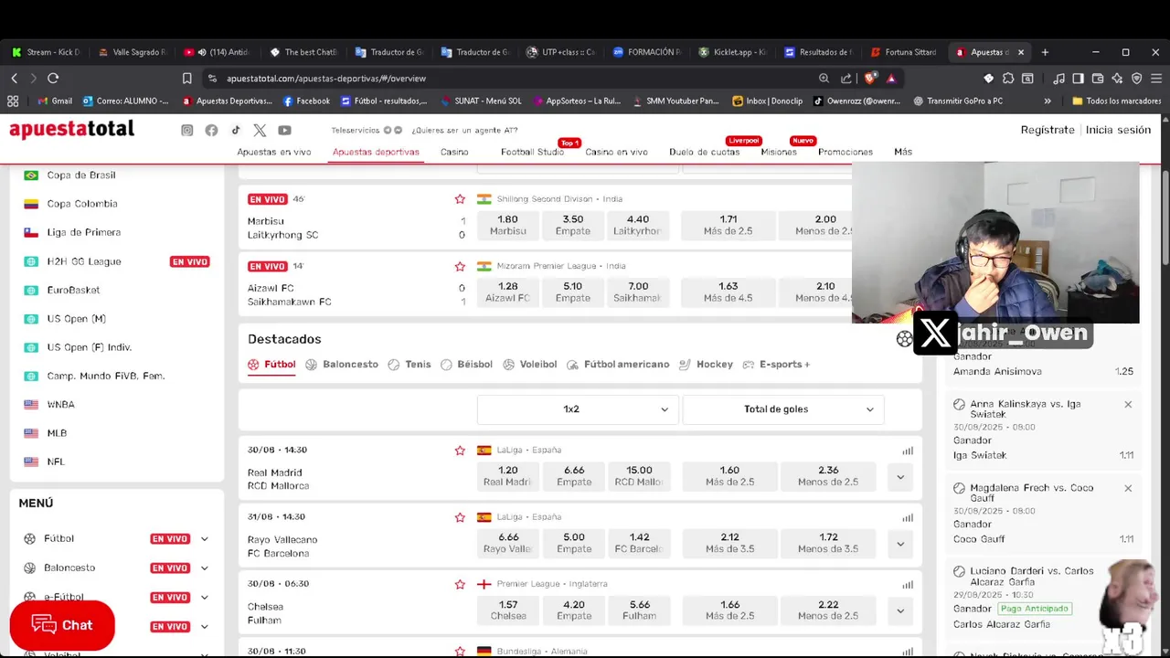This screenshot has width=1170, height=658.
Task: Open the apuestatotal logo home
Action: point(71,130)
